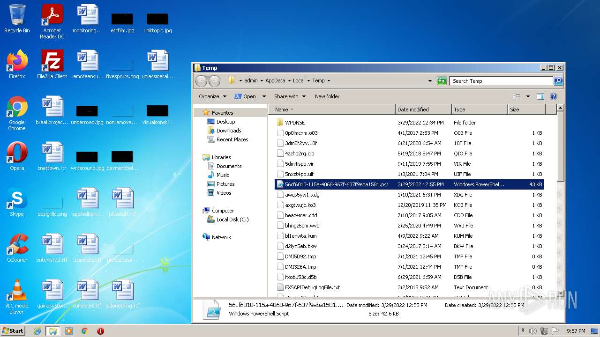The height and width of the screenshot is (337, 600).
Task: Expand the Local breadcrumb arrow
Action: (308, 81)
